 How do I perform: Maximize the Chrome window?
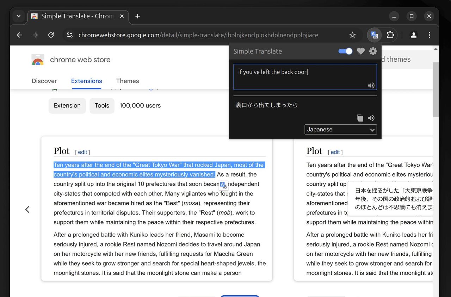click(411, 16)
